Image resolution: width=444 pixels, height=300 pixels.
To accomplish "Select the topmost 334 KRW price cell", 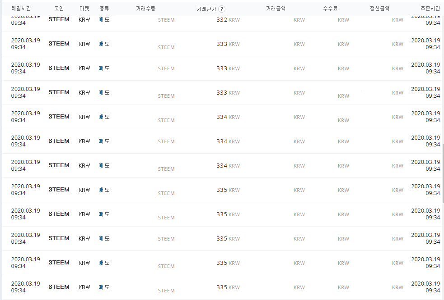I will click(228, 117).
